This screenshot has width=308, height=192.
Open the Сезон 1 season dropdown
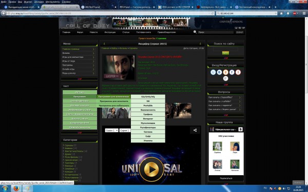(111, 130)
